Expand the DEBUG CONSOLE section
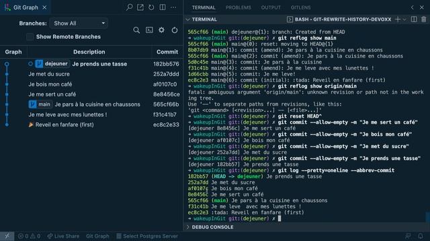 210,227
